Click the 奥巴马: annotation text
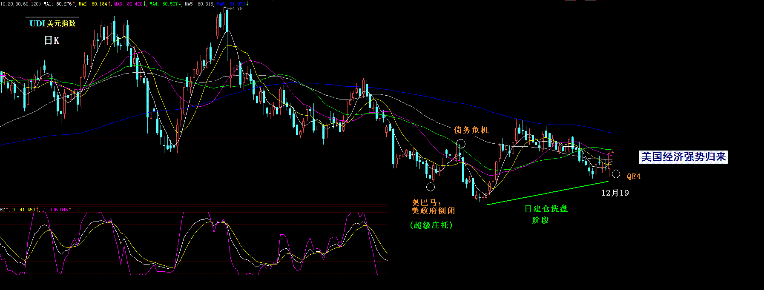 tap(426, 203)
